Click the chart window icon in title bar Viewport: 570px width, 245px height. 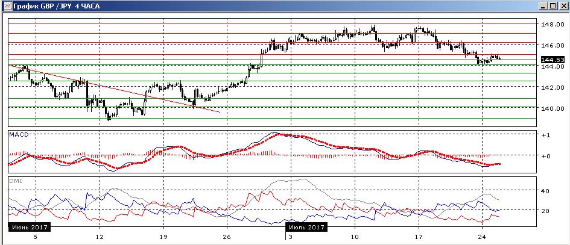tap(7, 6)
